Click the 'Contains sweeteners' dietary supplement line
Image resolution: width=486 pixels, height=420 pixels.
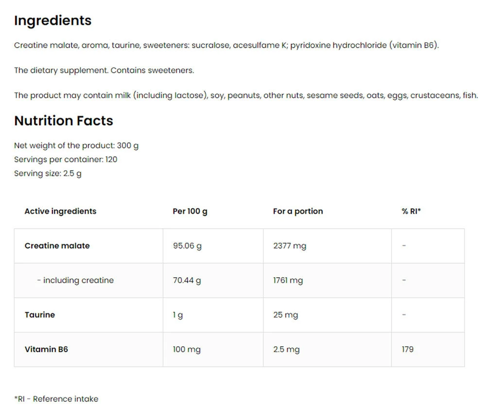pyautogui.click(x=104, y=70)
